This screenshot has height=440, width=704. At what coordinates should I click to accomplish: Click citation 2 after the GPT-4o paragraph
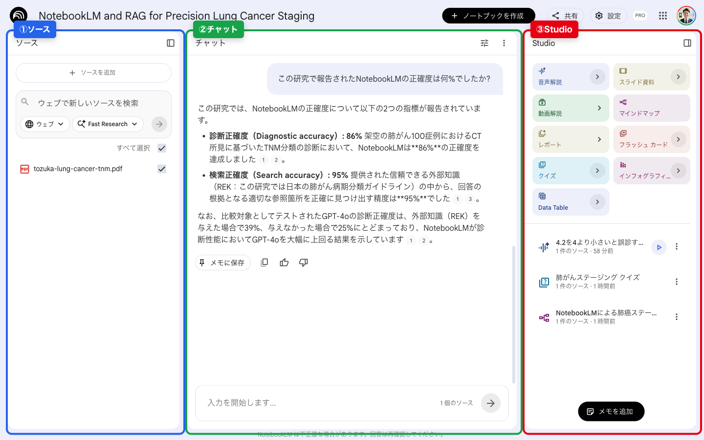coord(424,241)
